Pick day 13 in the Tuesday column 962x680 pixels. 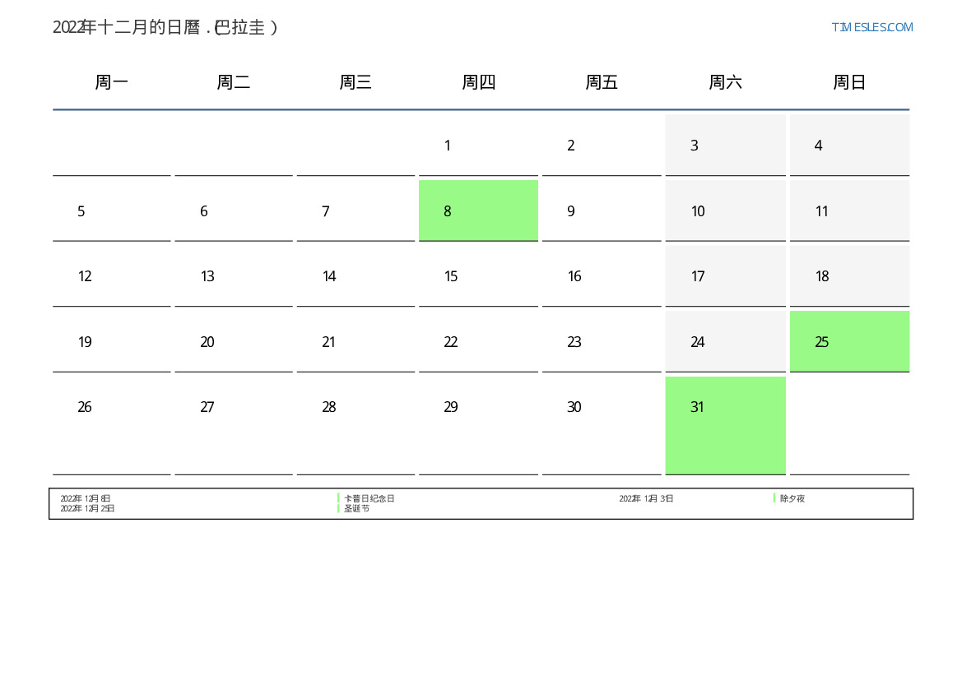[x=234, y=276]
